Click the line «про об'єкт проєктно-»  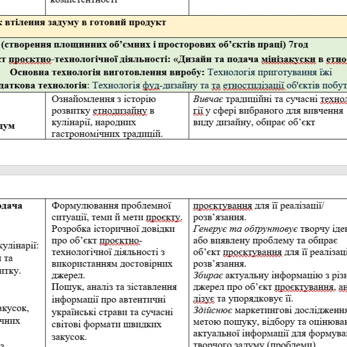coord(97,241)
